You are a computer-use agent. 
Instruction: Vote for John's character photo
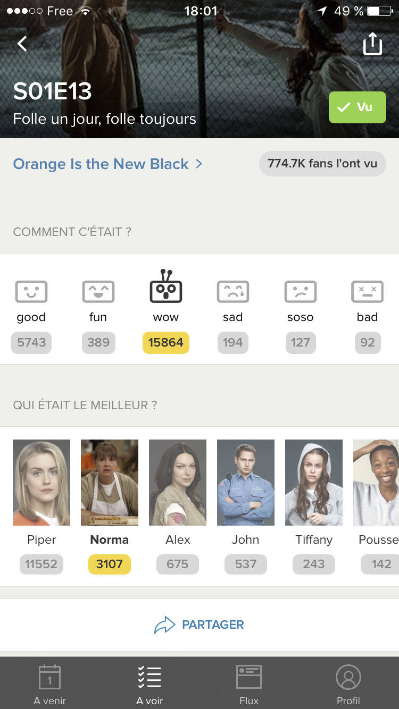click(246, 483)
